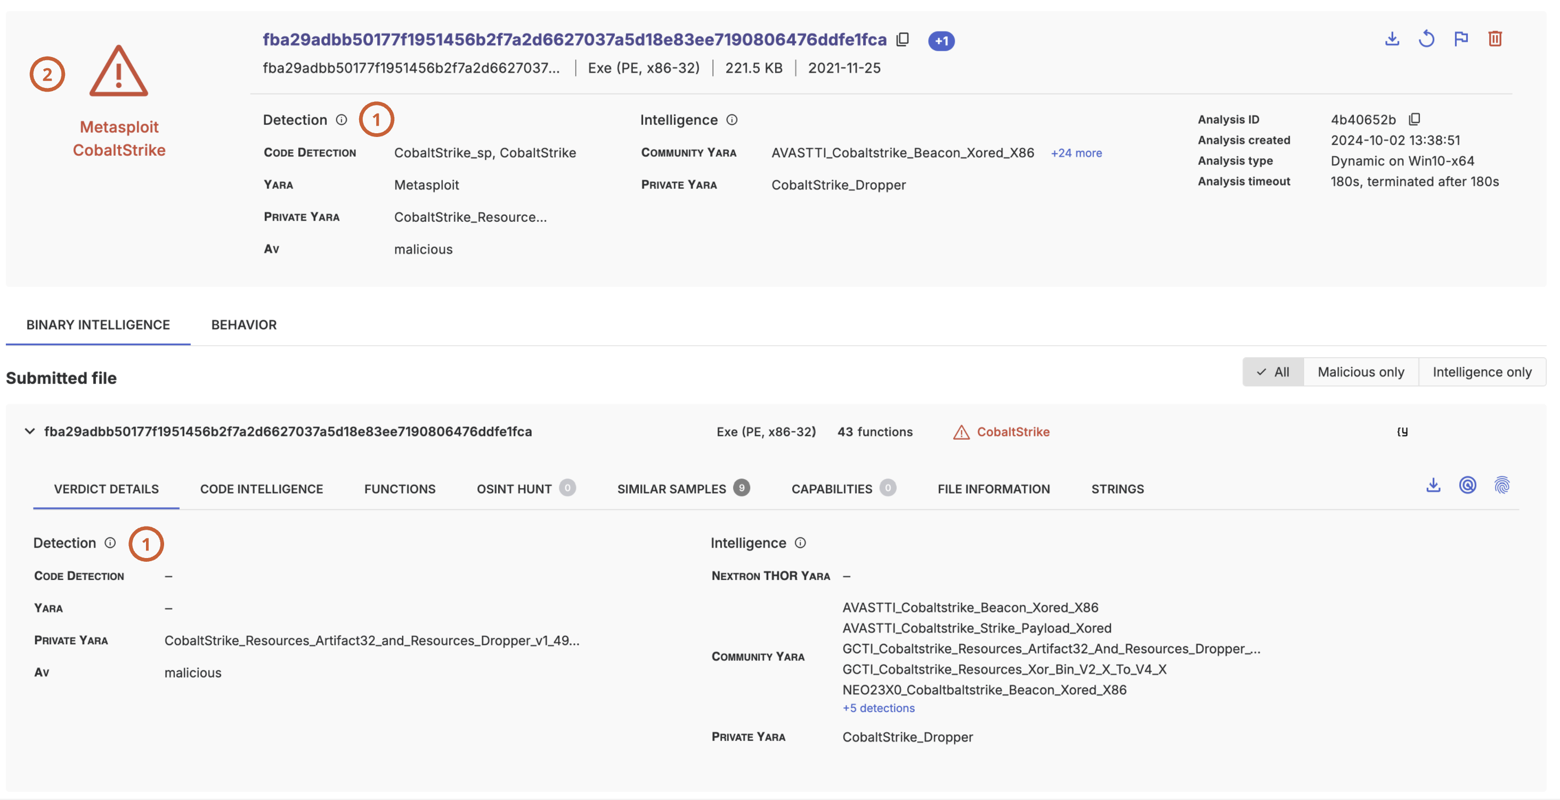Copy the SHA256 hash next to title
The height and width of the screenshot is (800, 1560).
point(903,39)
